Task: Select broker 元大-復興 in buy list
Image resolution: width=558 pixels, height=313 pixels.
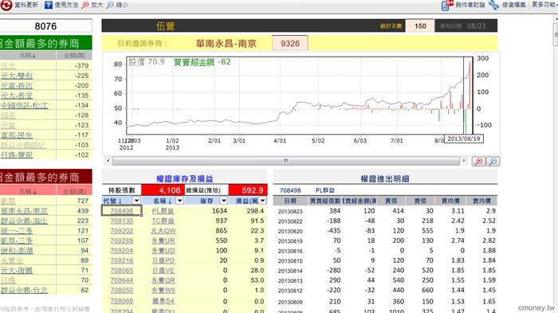Action: pos(17,271)
